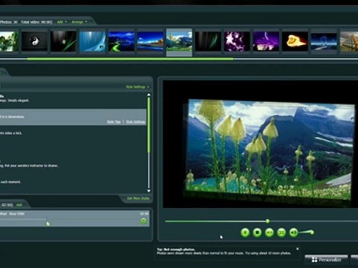Close the 'Not enough photos' tip
The image size is (358, 268).
click(x=298, y=249)
